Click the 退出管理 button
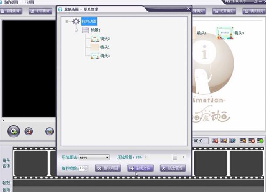This screenshot has height=192, width=266. [173, 168]
